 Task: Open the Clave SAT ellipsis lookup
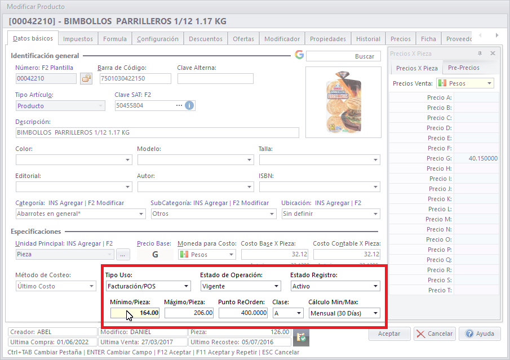coord(179,105)
